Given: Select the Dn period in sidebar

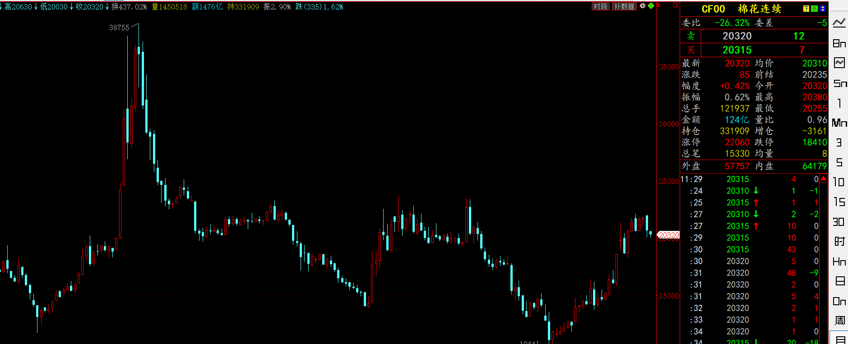Looking at the screenshot, I should (839, 301).
